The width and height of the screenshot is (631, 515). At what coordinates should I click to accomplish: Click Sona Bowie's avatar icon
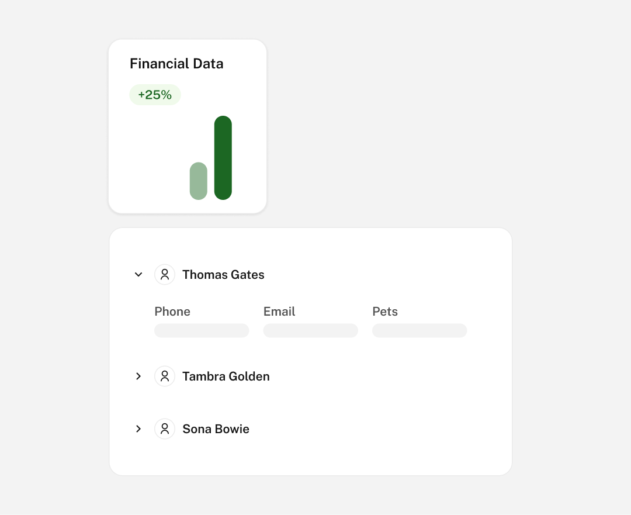point(165,429)
